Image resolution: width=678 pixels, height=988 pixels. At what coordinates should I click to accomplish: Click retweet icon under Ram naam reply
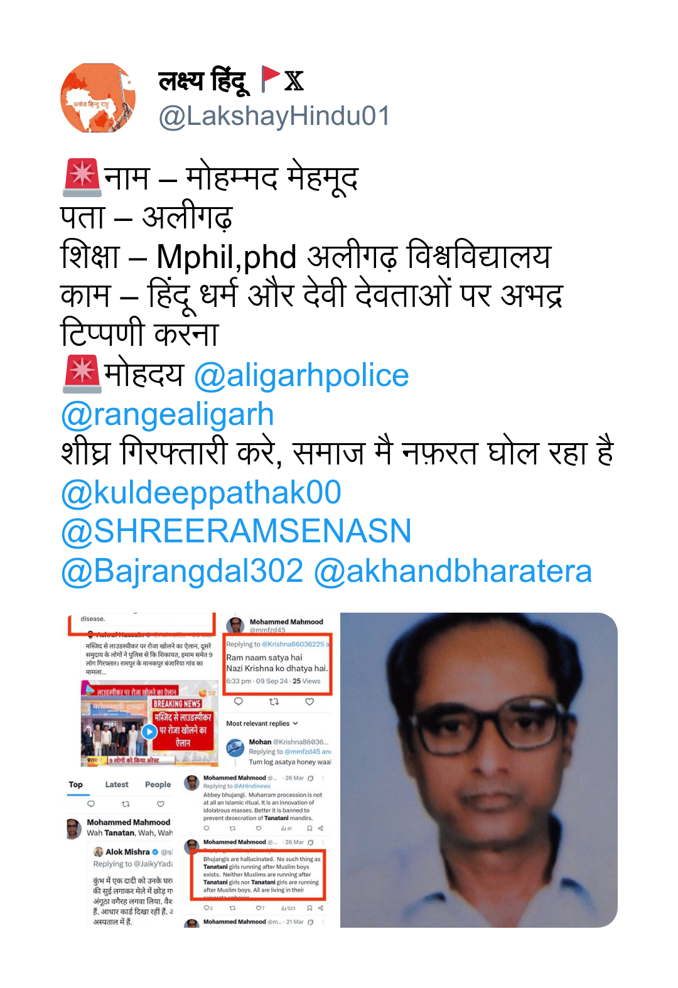point(274,701)
